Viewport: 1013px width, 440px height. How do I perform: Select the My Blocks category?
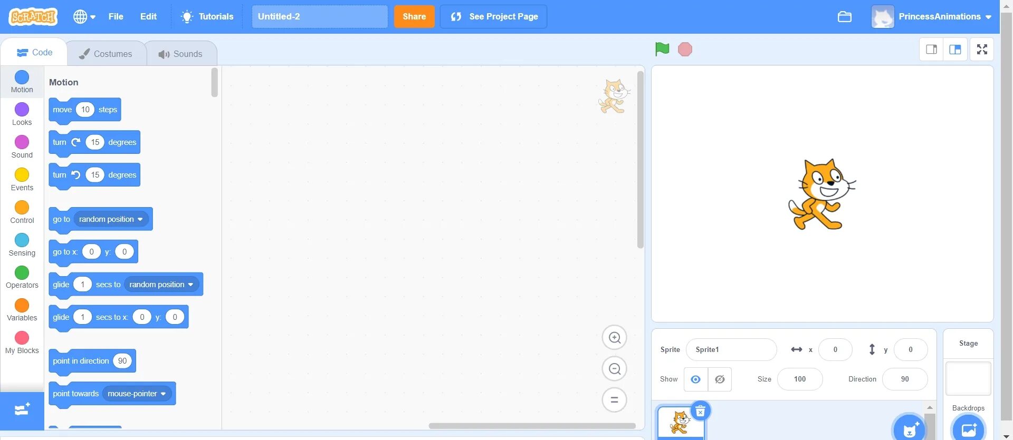22,343
